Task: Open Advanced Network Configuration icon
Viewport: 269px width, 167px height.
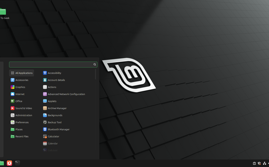Action: [x=45, y=94]
